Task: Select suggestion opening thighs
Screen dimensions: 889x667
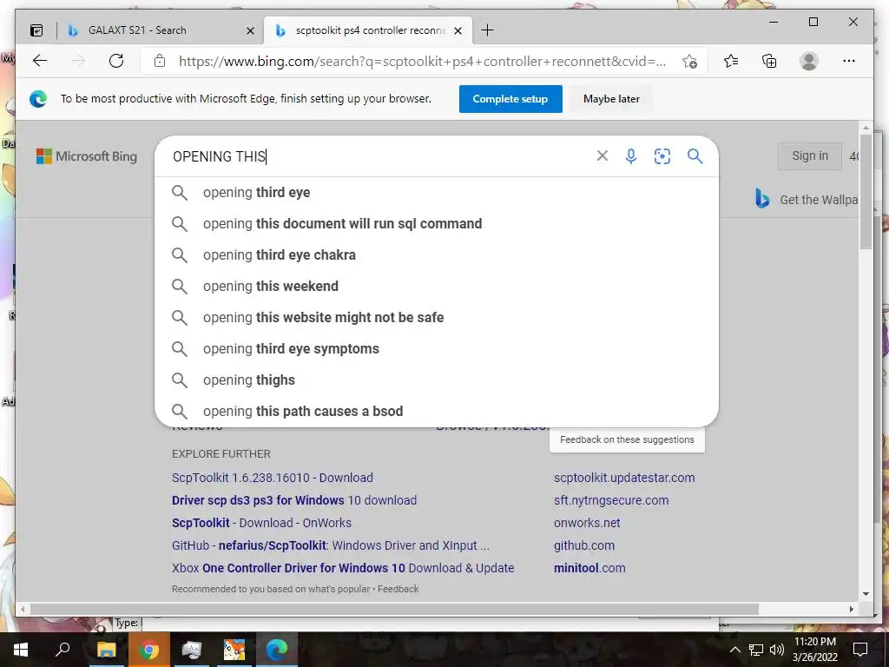Action: [x=436, y=380]
